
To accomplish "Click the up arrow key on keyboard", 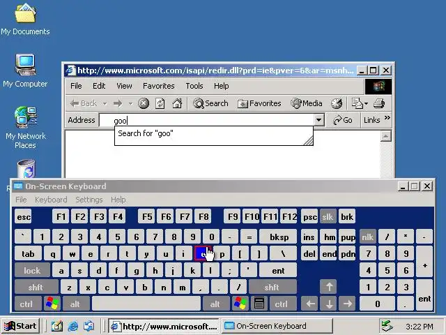I will (x=328, y=287).
